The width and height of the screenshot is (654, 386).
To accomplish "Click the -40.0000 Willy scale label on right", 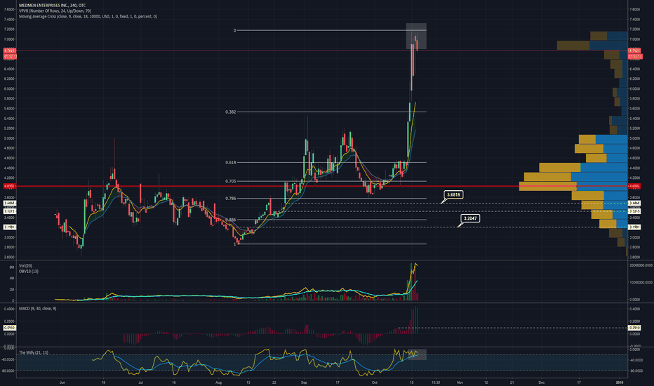I will (x=636, y=360).
